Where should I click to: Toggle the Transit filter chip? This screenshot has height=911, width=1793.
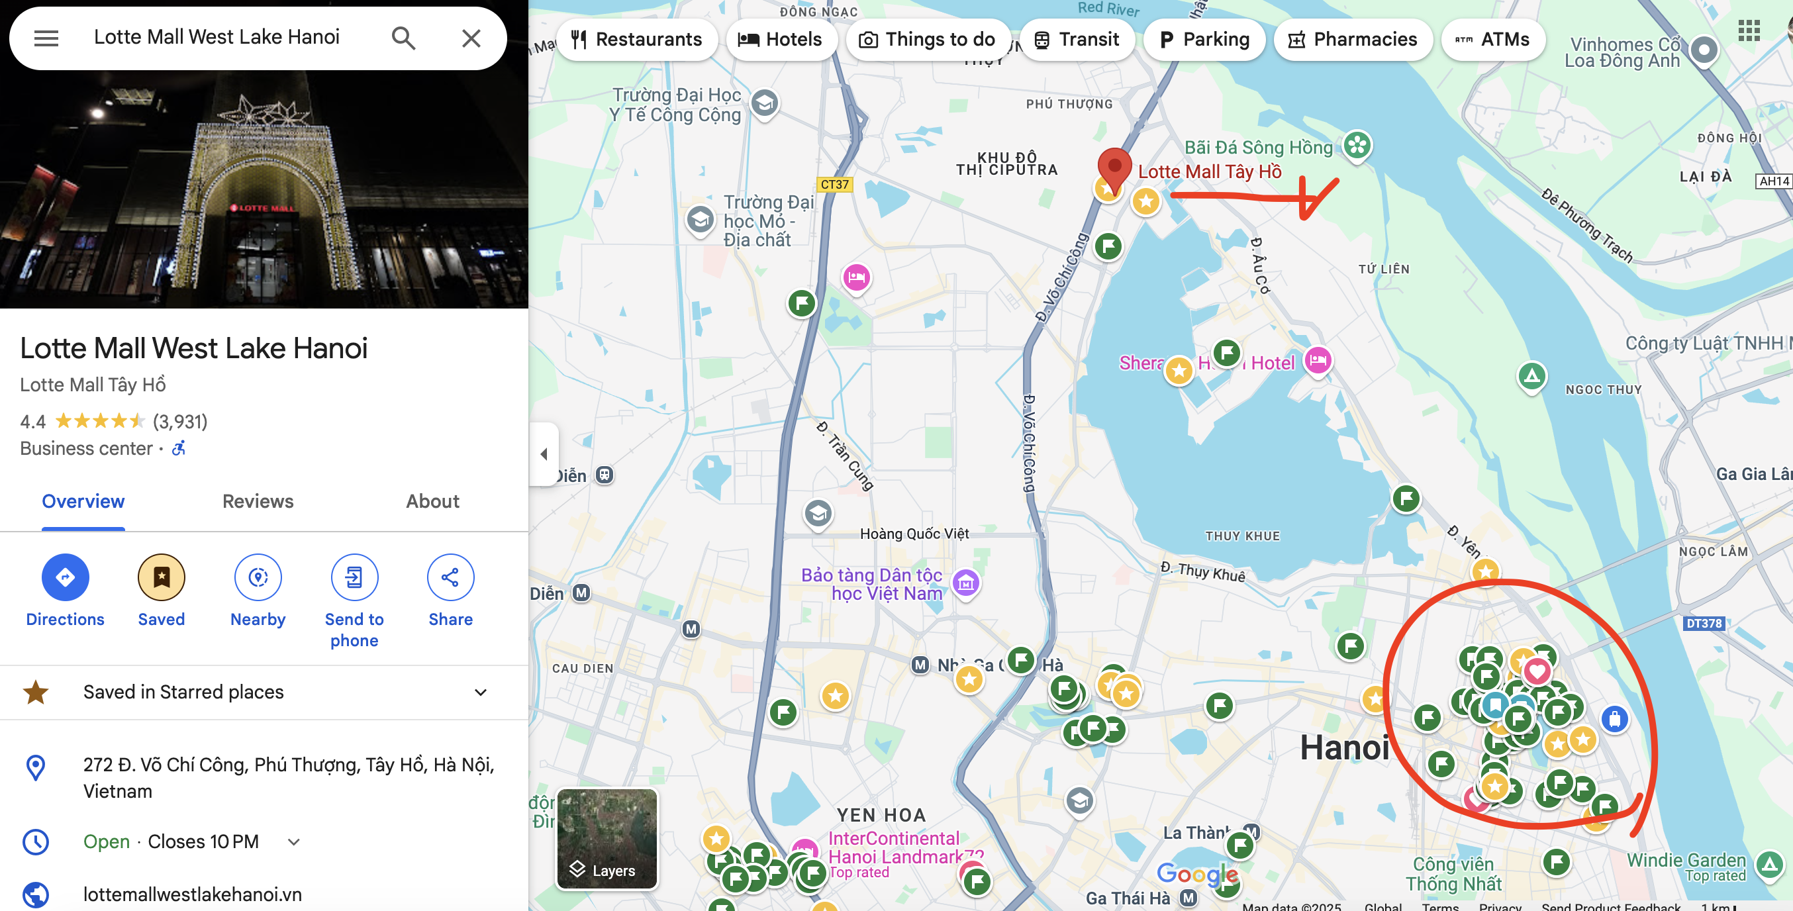[1076, 40]
